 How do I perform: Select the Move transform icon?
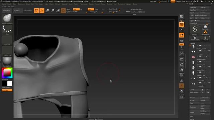tap(47, 11)
